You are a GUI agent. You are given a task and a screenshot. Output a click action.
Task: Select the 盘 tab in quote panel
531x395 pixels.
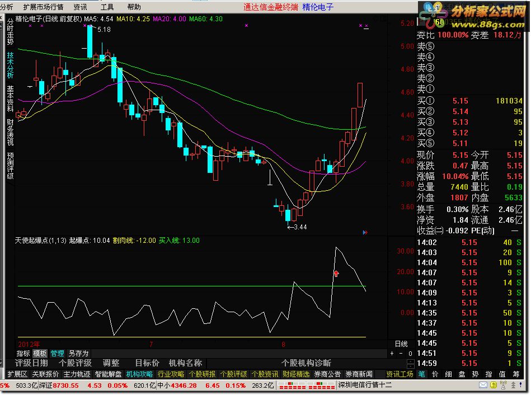[x=462, y=374]
